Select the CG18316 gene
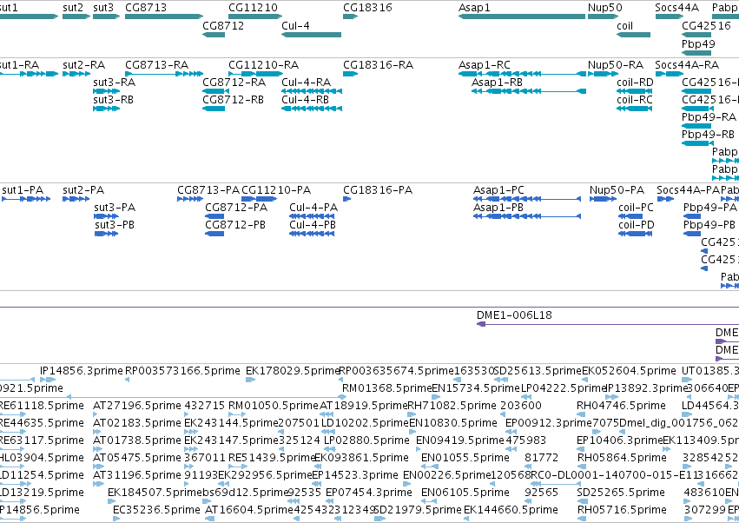The height and width of the screenshot is (523, 739). 350,17
